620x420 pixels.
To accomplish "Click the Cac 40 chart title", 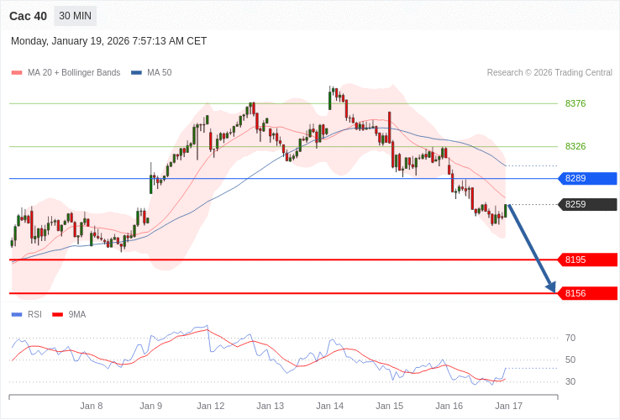I will click(x=28, y=16).
